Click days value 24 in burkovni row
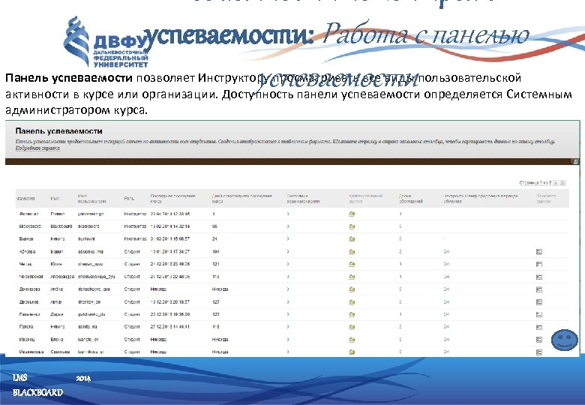 (x=214, y=239)
